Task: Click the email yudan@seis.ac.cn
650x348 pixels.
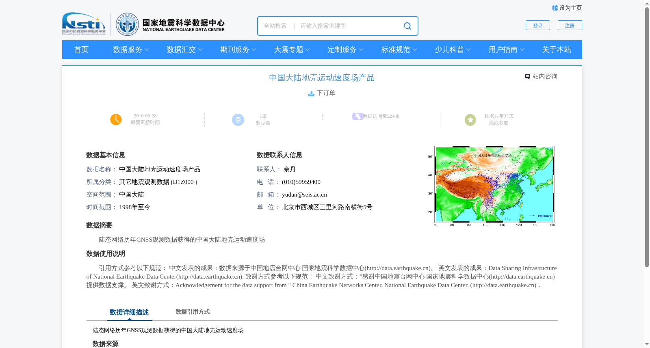Action: (304, 195)
